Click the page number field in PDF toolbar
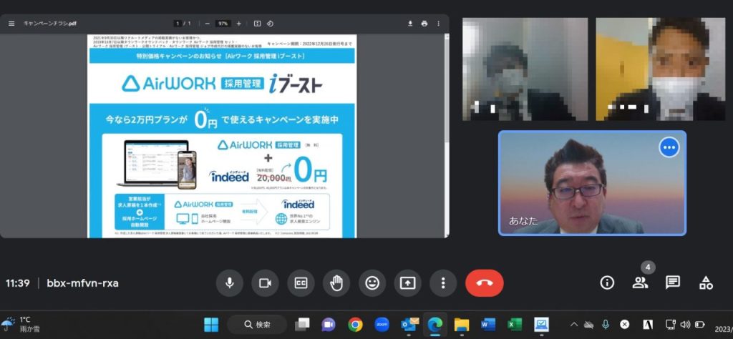The height and width of the screenshot is (339, 733). [x=178, y=24]
